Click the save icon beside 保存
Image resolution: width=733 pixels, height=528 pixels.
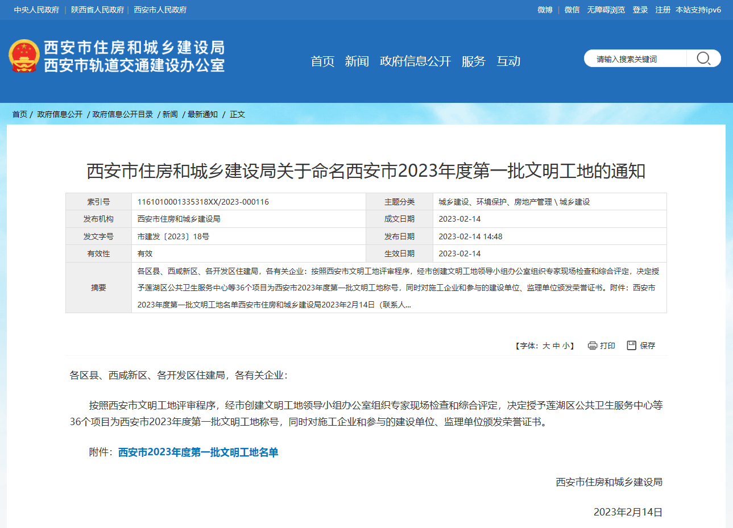(x=631, y=346)
